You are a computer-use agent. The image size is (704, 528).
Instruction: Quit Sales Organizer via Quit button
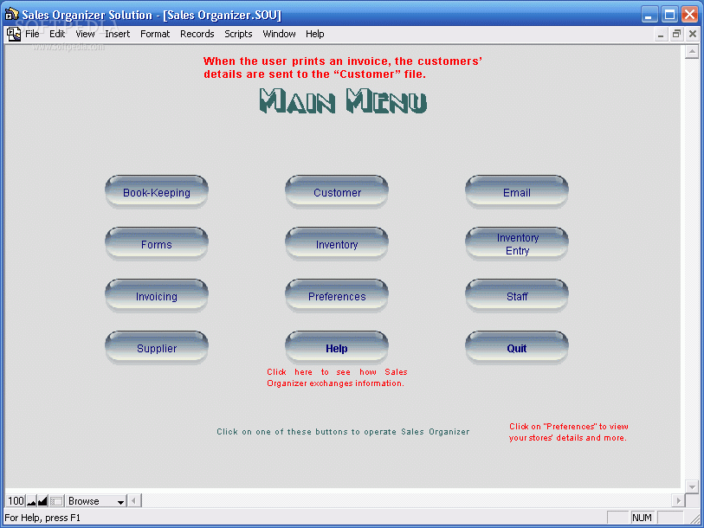517,349
